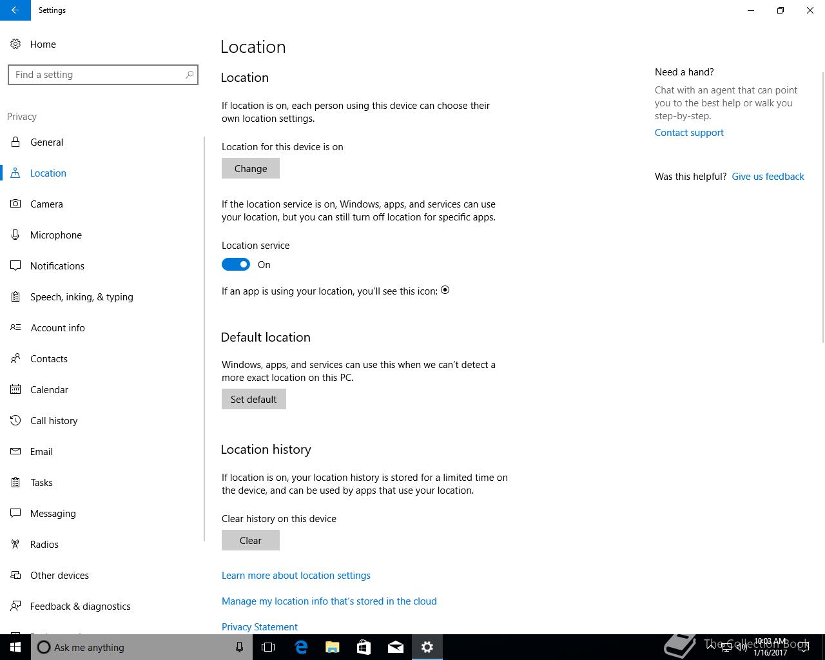Click into the Find a setting box
This screenshot has height=660, width=825.
pyautogui.click(x=103, y=75)
